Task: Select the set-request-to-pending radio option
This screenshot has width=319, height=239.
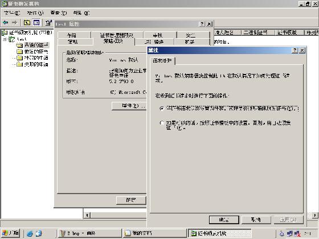Action: (x=162, y=108)
